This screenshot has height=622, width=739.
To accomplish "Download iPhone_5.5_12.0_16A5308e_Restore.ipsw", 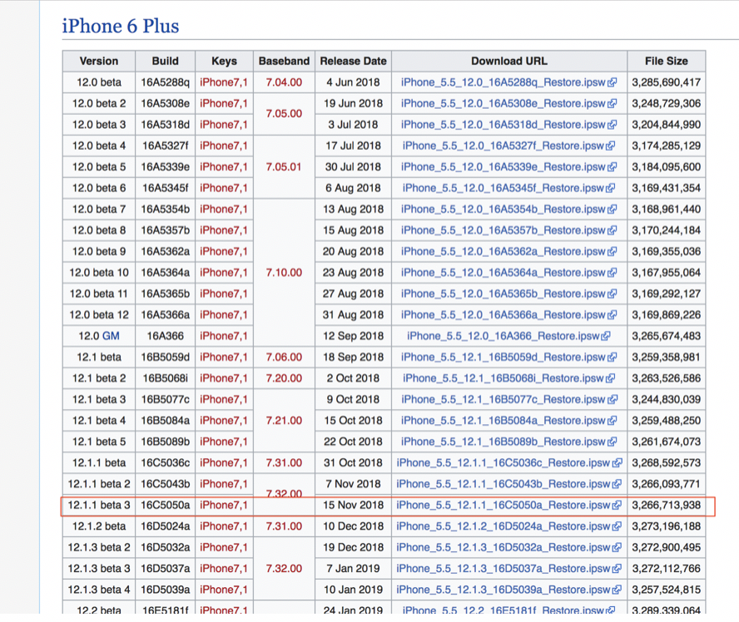I will [508, 104].
